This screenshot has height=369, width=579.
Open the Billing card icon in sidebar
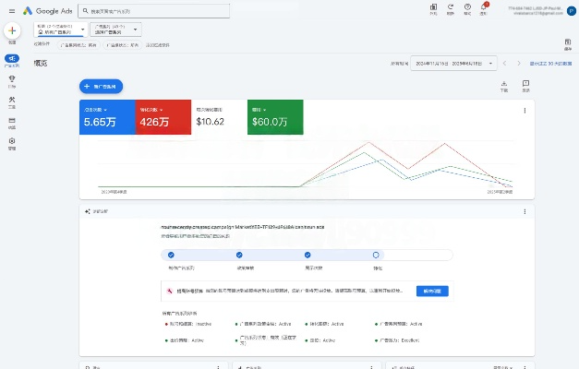12,121
